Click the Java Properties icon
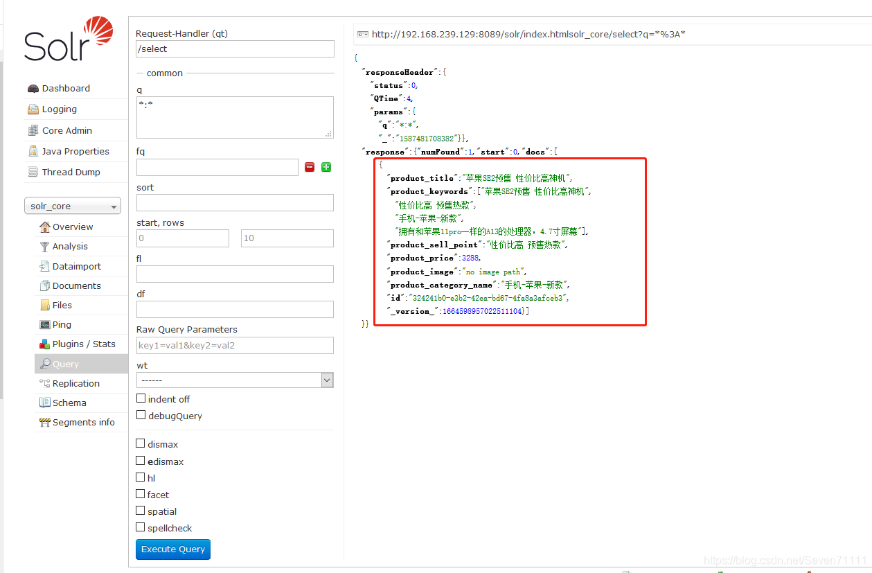This screenshot has height=573, width=872. pos(32,151)
